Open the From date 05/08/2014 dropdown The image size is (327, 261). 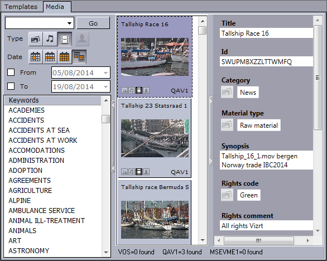click(105, 72)
